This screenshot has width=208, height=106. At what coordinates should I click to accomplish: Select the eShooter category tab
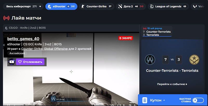[61, 6]
